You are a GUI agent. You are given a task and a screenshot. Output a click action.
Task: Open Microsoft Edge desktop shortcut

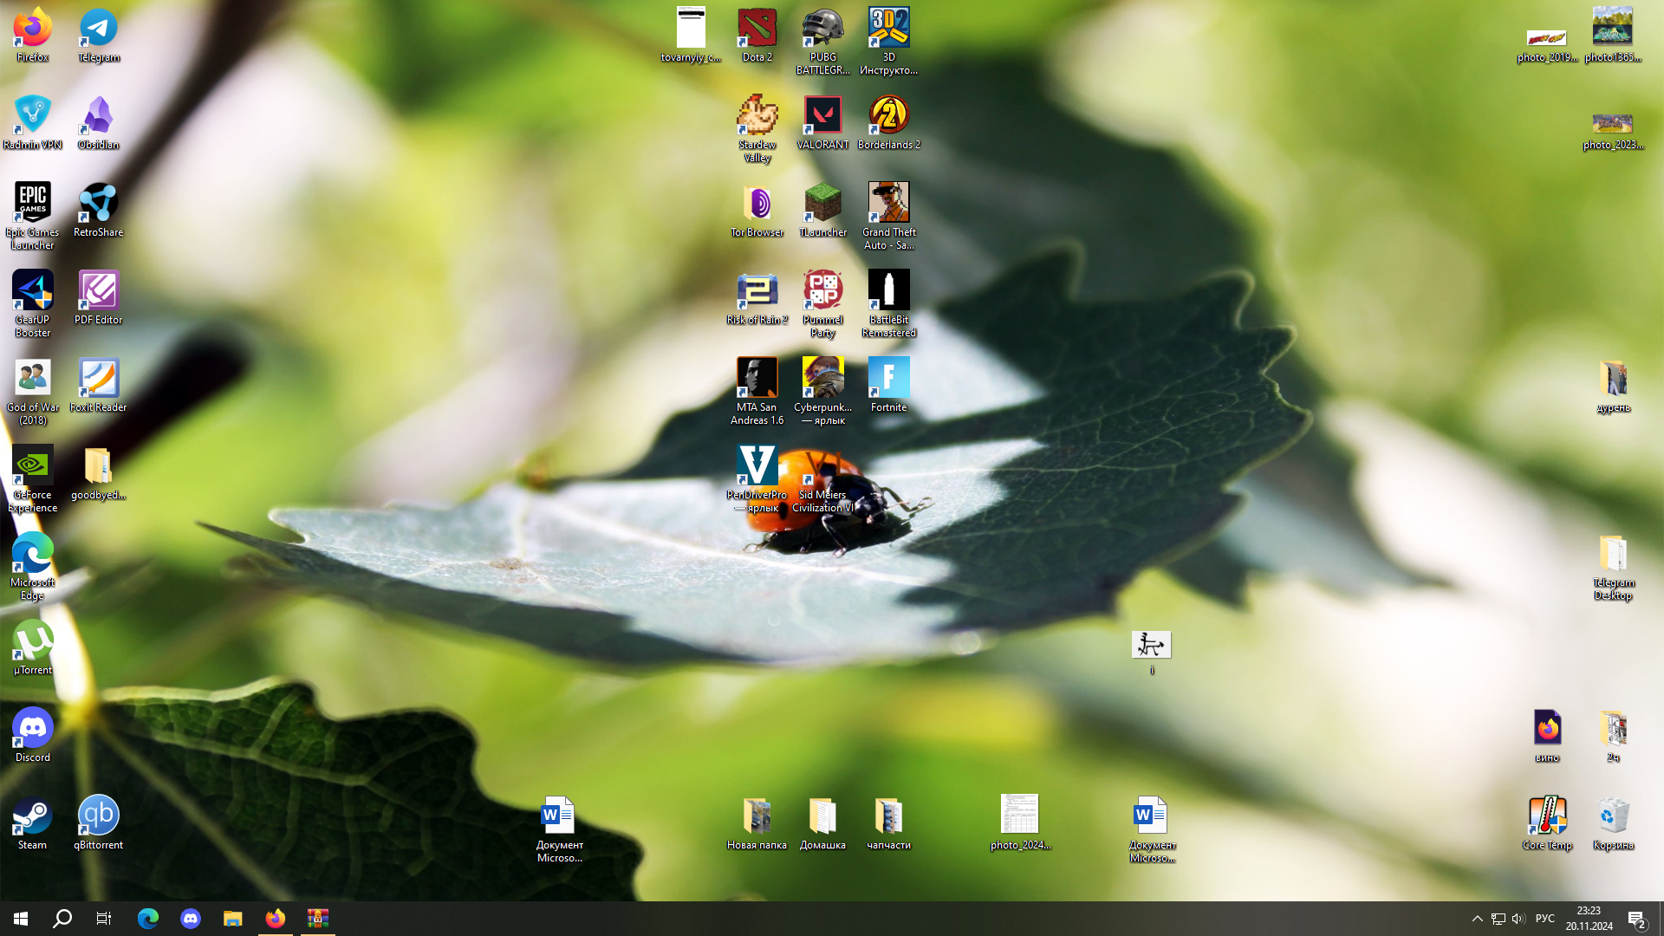[33, 566]
